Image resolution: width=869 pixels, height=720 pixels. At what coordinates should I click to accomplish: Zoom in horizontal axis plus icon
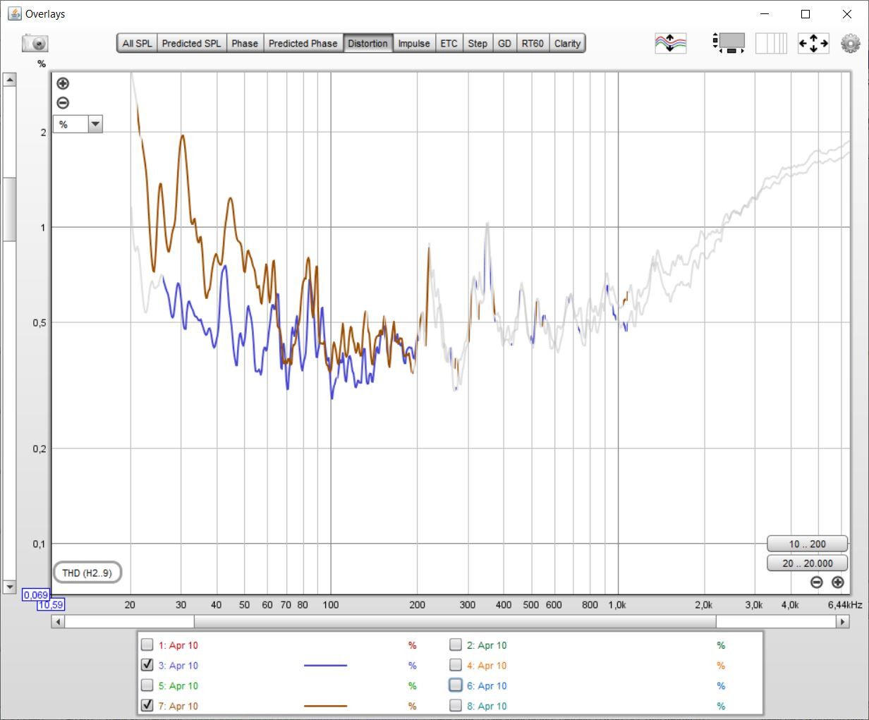(x=837, y=582)
